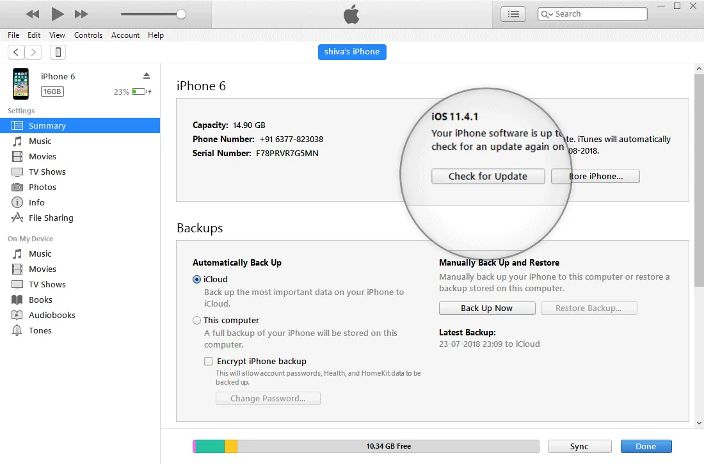
Task: Select the iCloud backup option
Action: pos(196,279)
